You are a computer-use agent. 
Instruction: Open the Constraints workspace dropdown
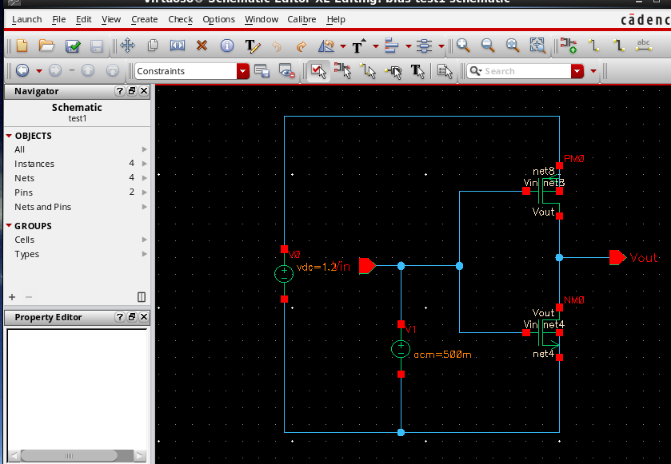click(242, 71)
